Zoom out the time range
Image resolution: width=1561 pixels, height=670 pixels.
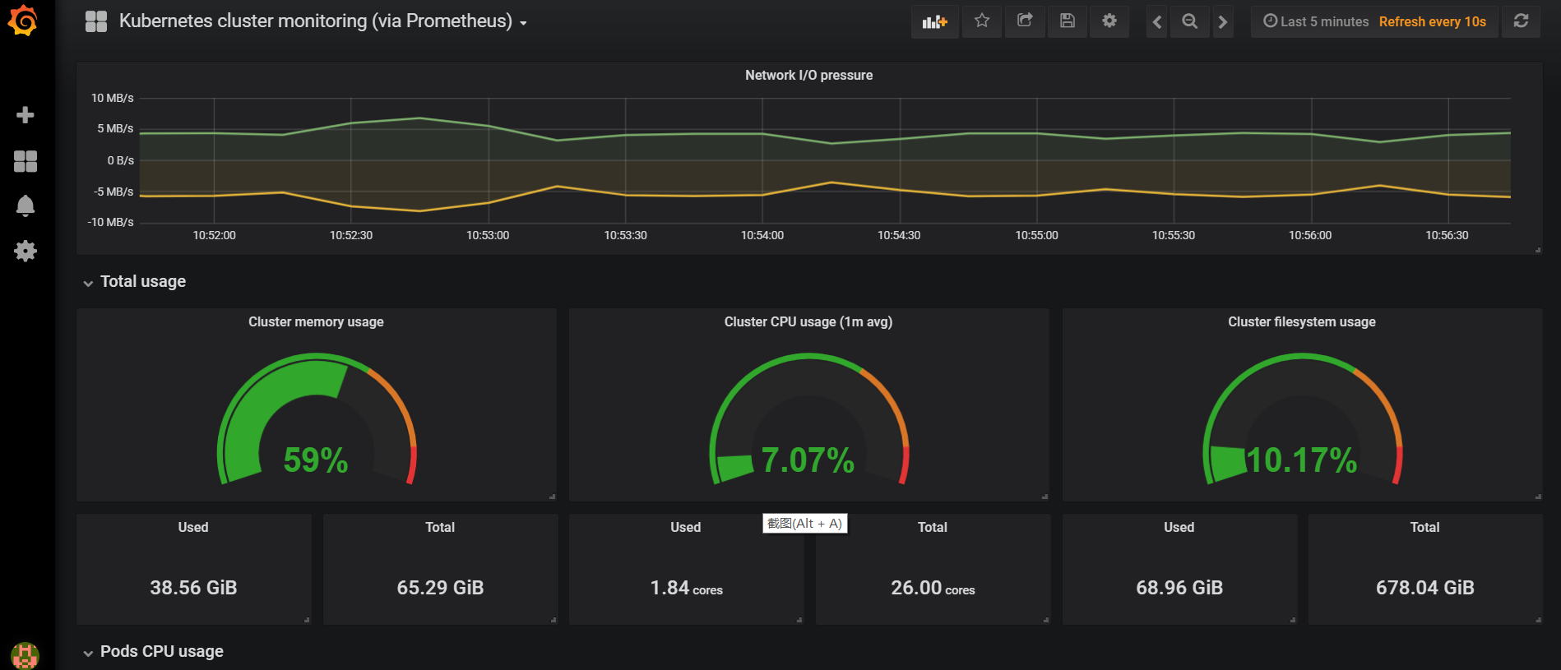1189,22
